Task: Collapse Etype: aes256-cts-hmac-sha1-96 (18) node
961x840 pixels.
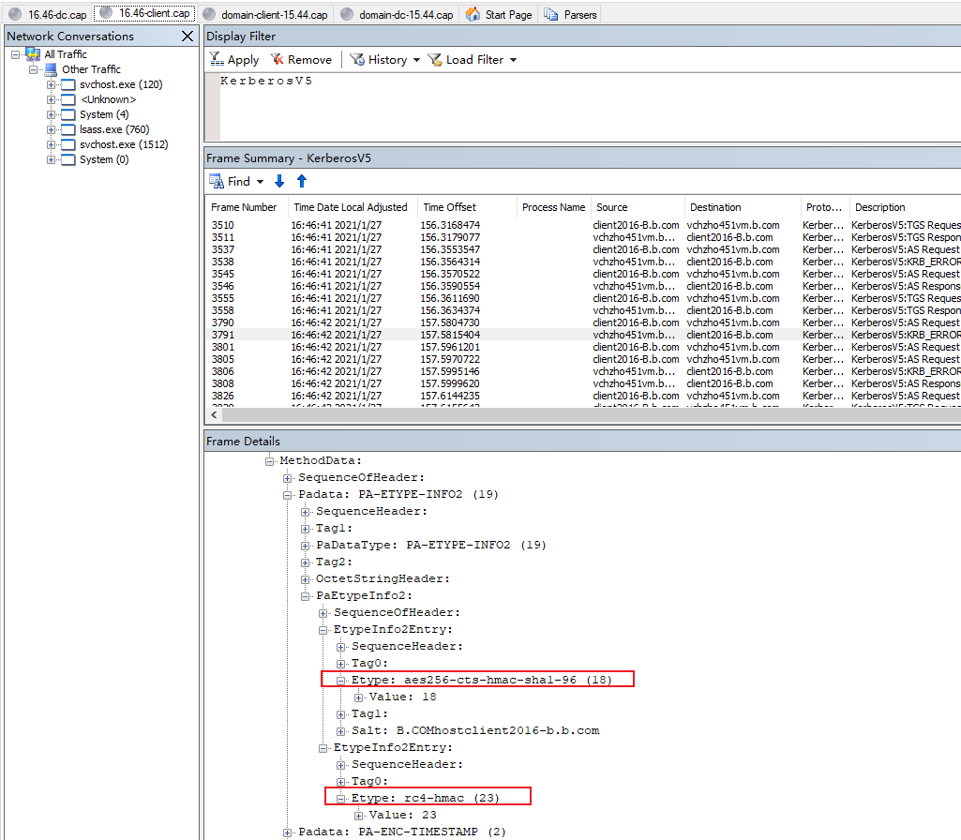Action: tap(340, 681)
